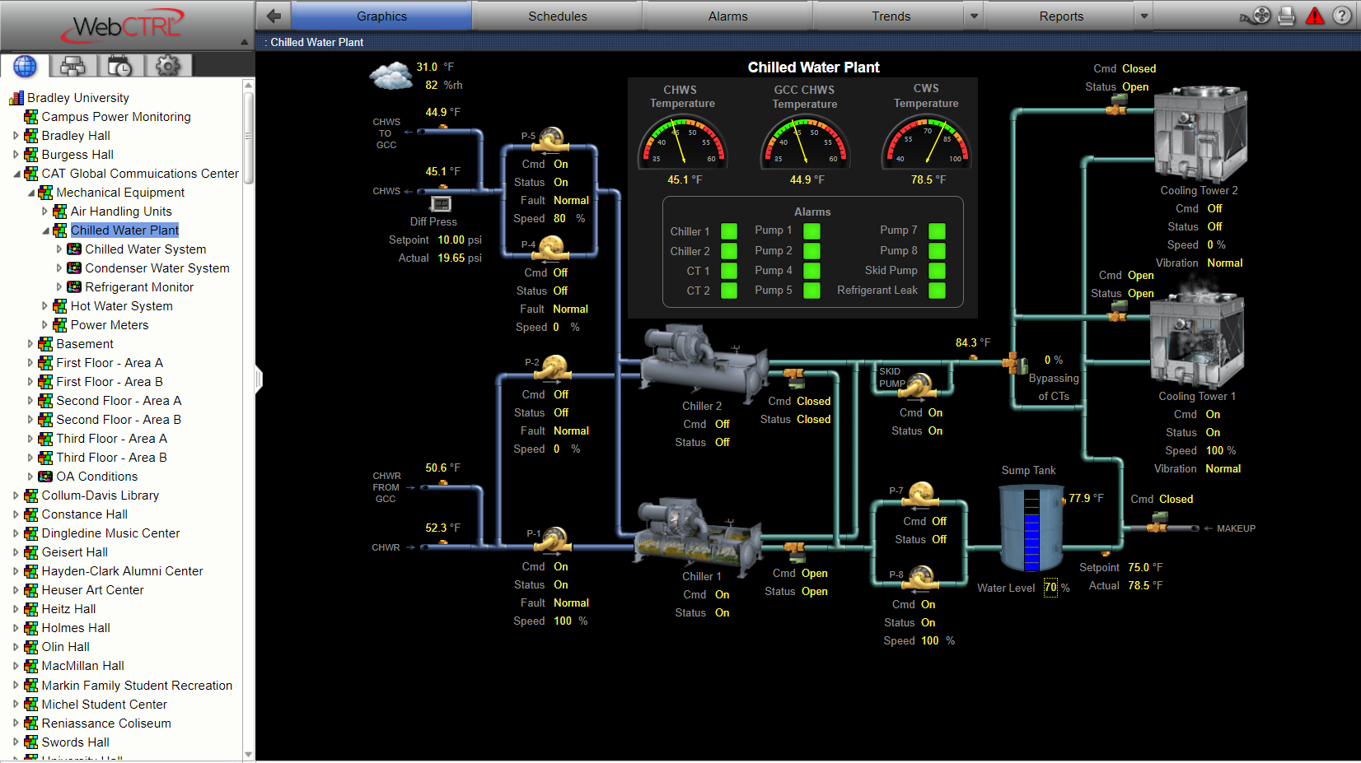Image resolution: width=1361 pixels, height=763 pixels.
Task: Click the Pump 7 alarm indicator
Action: tap(937, 230)
